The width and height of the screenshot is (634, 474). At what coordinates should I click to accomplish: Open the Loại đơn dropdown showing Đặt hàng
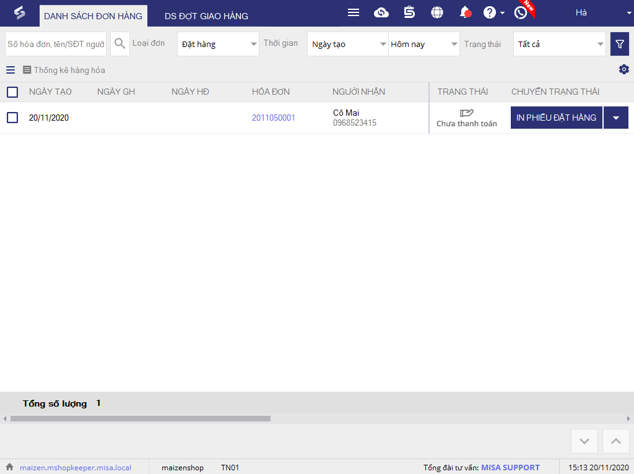(x=218, y=44)
